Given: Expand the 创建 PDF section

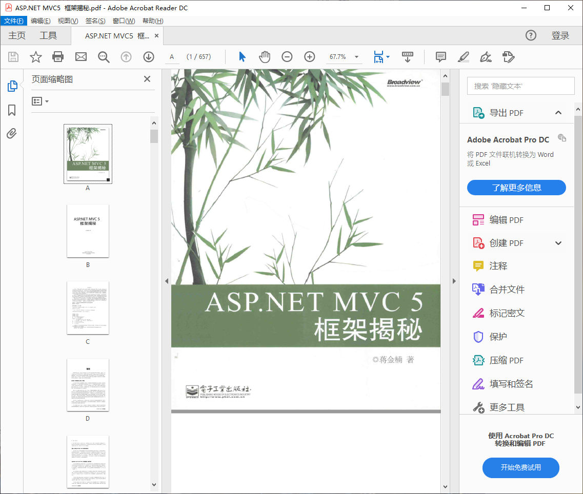Looking at the screenshot, I should click(558, 243).
